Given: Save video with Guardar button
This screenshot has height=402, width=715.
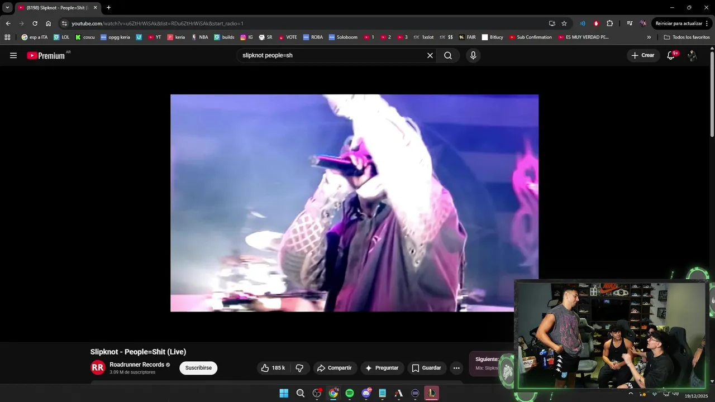Looking at the screenshot, I should (426, 368).
